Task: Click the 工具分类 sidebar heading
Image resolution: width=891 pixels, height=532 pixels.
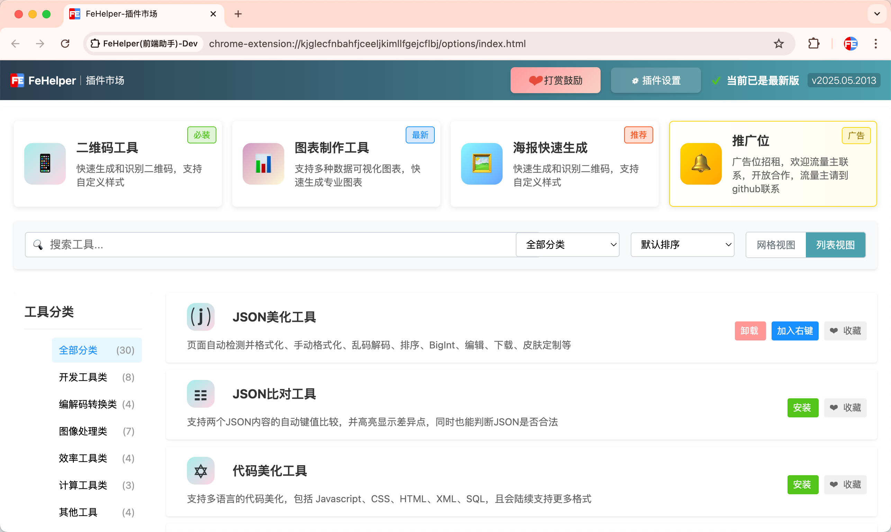Action: tap(49, 311)
